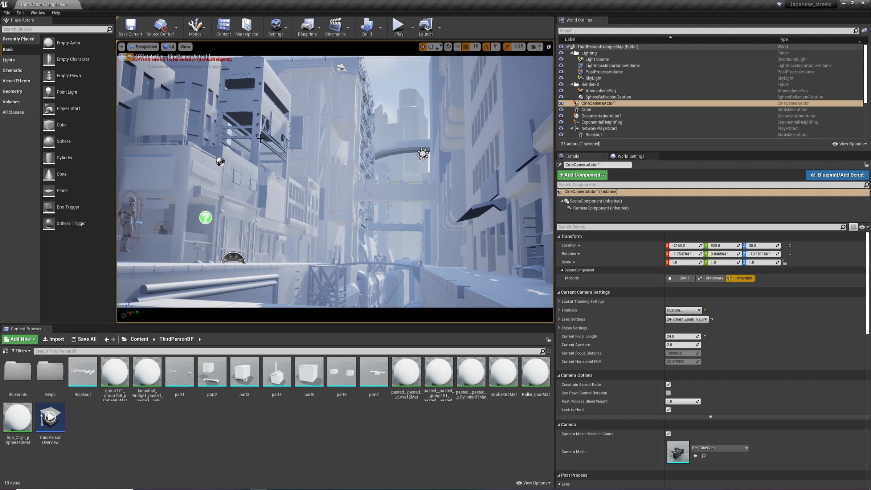Image resolution: width=871 pixels, height=490 pixels.
Task: Open the Window menu
Action: tap(38, 13)
